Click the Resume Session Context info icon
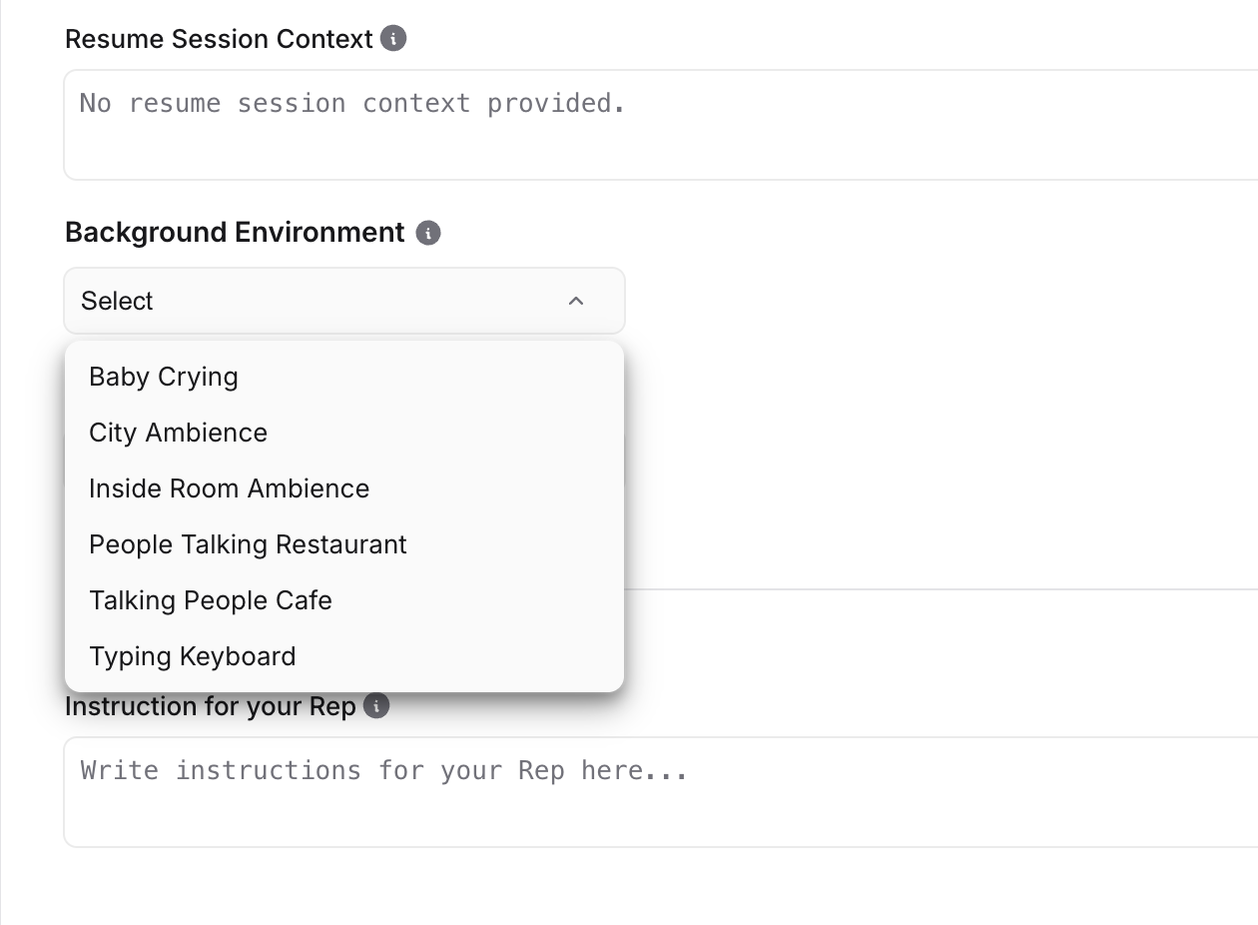Image resolution: width=1258 pixels, height=925 pixels. pyautogui.click(x=394, y=39)
